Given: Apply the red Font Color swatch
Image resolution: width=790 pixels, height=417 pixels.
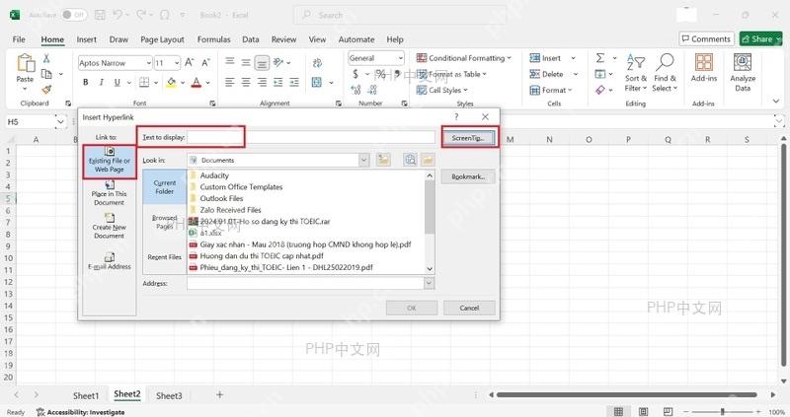Looking at the screenshot, I should tap(197, 82).
